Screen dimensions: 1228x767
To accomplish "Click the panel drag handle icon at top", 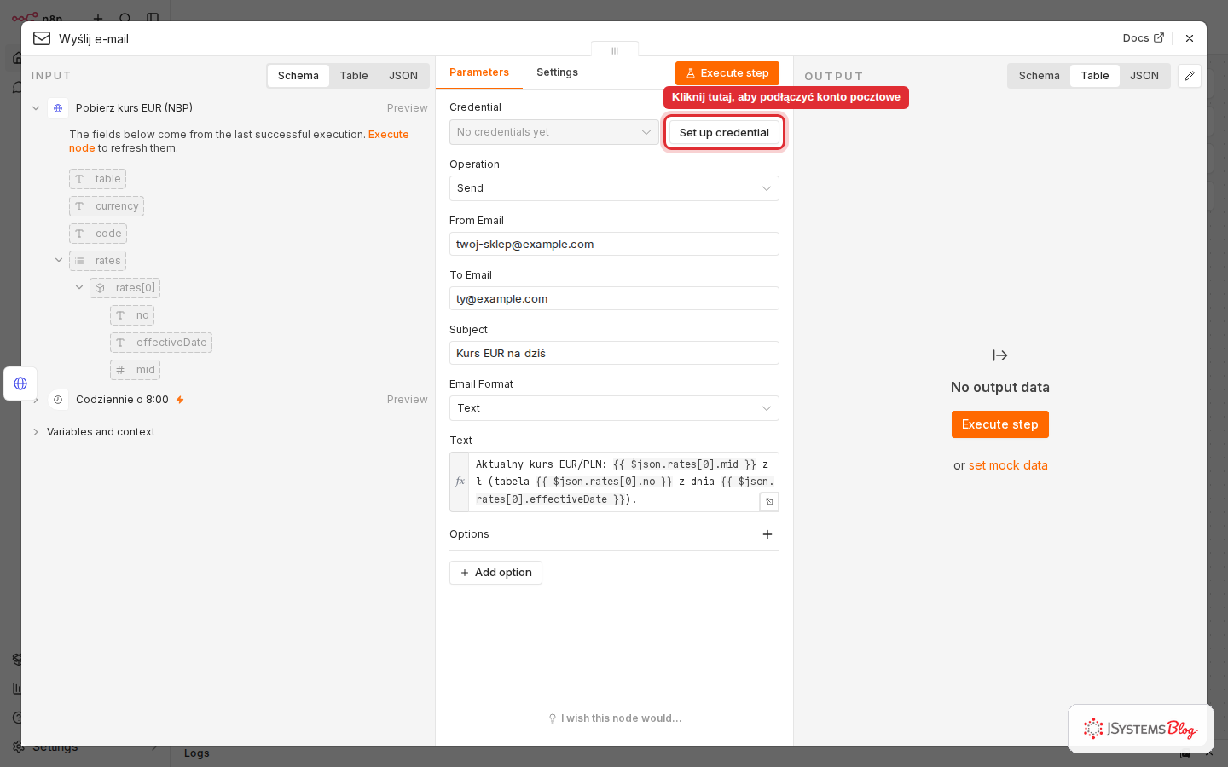I will [x=615, y=51].
